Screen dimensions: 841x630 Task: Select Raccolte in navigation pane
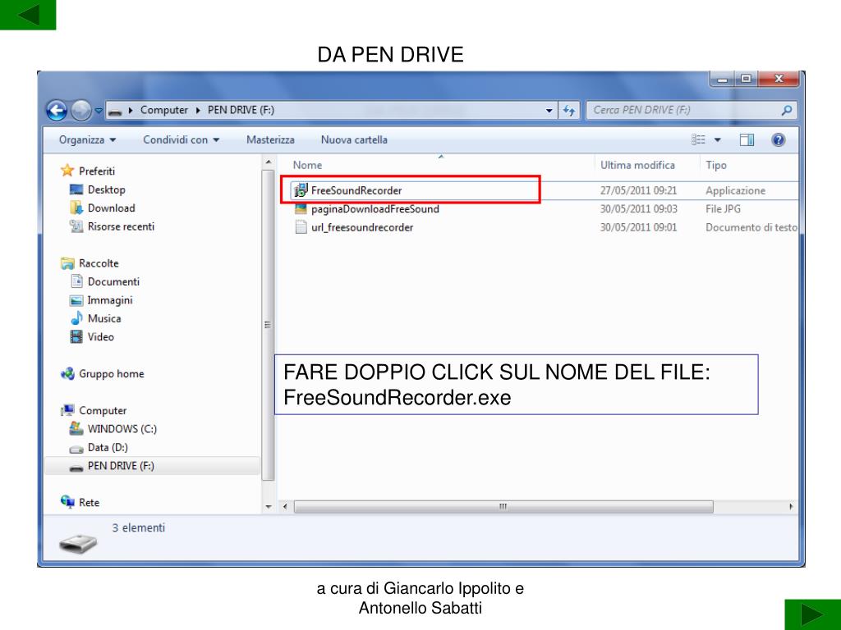tap(99, 263)
